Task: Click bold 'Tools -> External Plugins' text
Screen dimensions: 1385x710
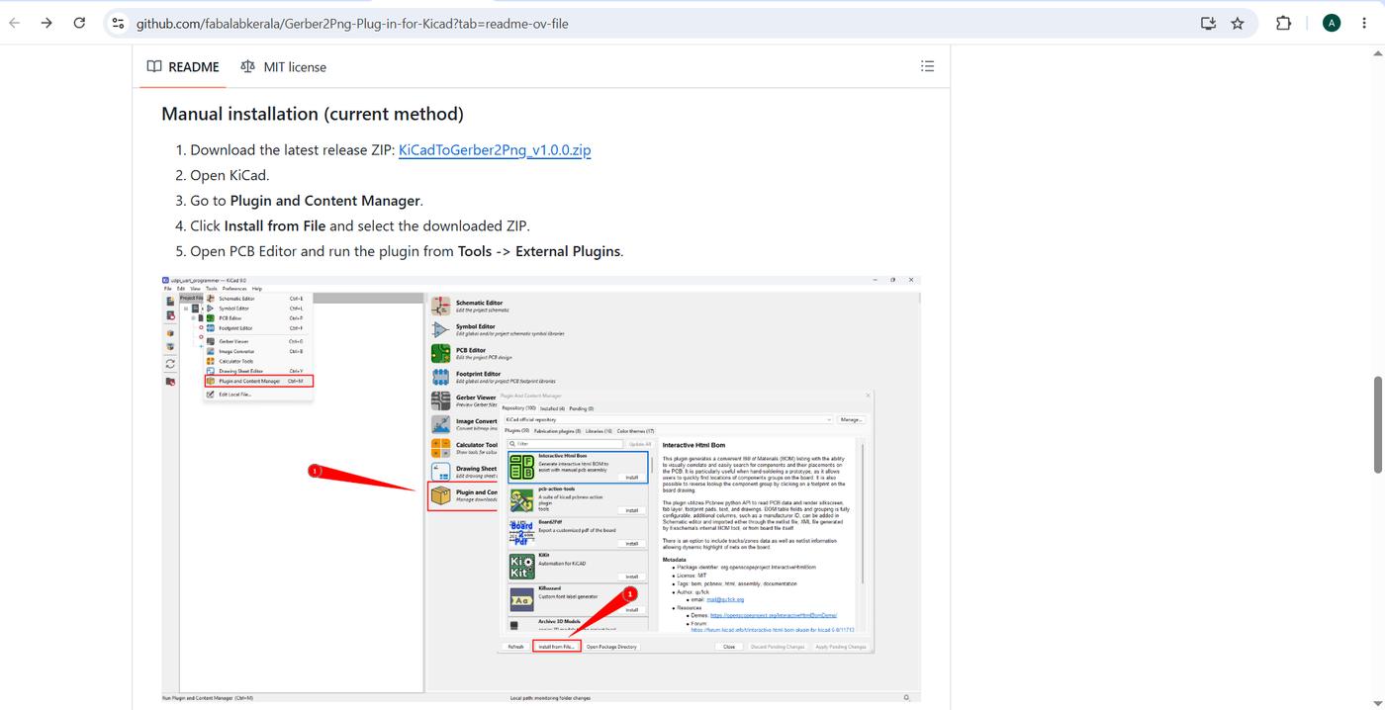Action: pos(539,251)
